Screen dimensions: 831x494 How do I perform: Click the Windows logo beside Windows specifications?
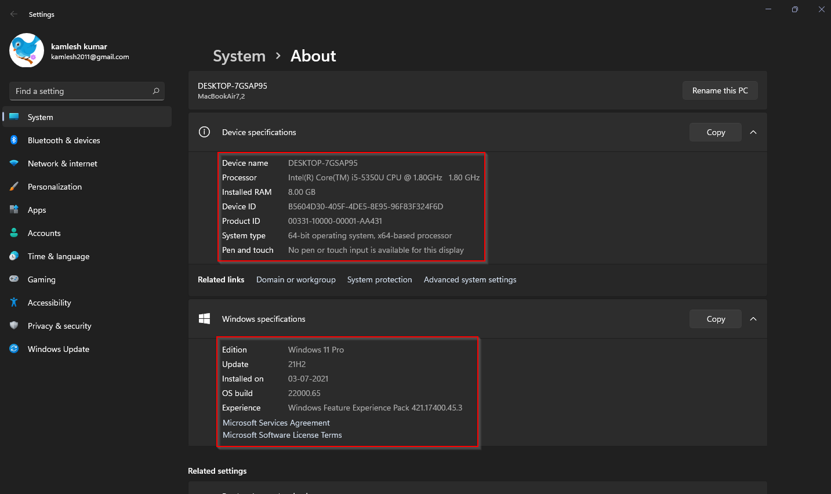click(204, 318)
